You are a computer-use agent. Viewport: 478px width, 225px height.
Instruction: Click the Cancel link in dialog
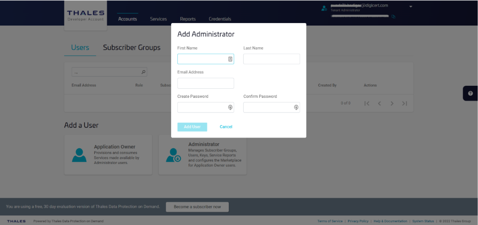click(x=226, y=127)
